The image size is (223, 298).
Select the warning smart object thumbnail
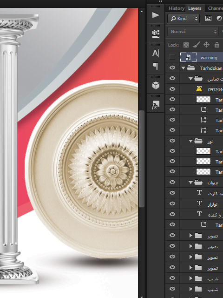189,57
